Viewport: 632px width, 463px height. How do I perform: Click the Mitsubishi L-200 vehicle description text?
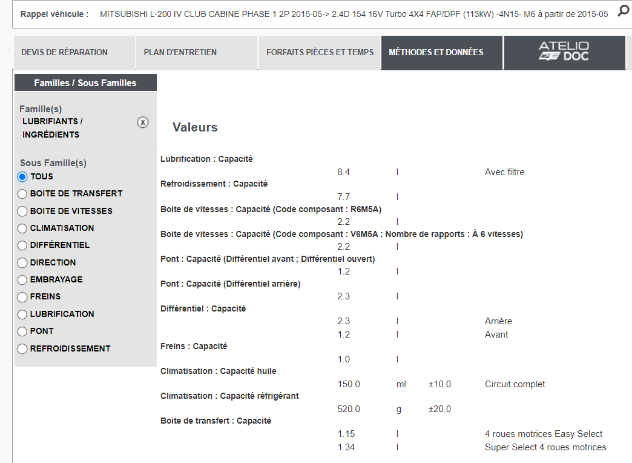354,14
